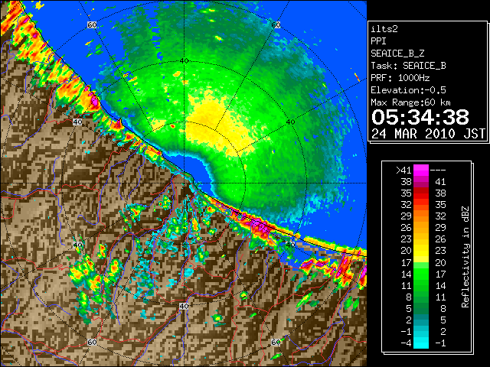Viewport: 490px width, 367px height.
Task: Click the 05:34:38 timestamp
Action: coord(420,117)
